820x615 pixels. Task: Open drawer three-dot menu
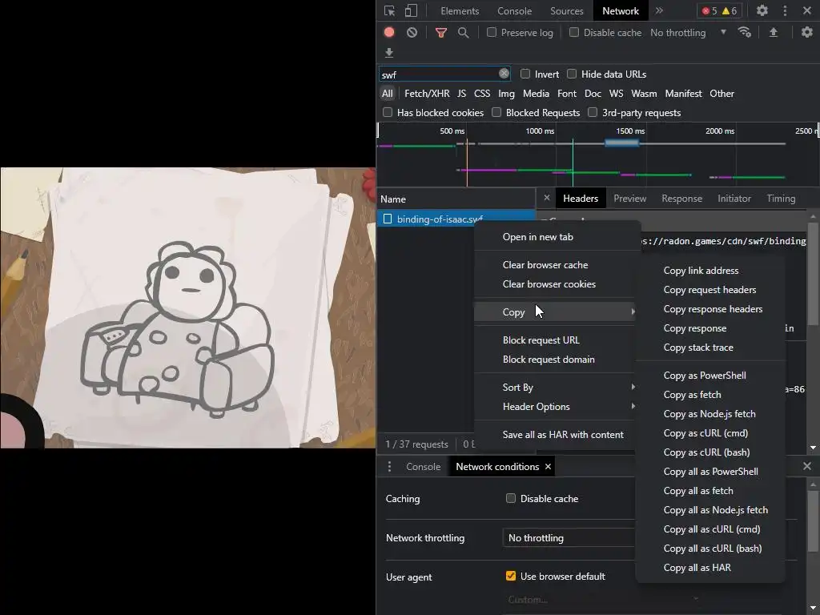click(x=389, y=467)
